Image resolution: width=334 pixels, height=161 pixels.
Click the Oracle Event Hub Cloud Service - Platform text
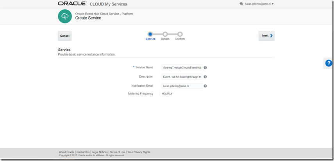[x=104, y=14]
